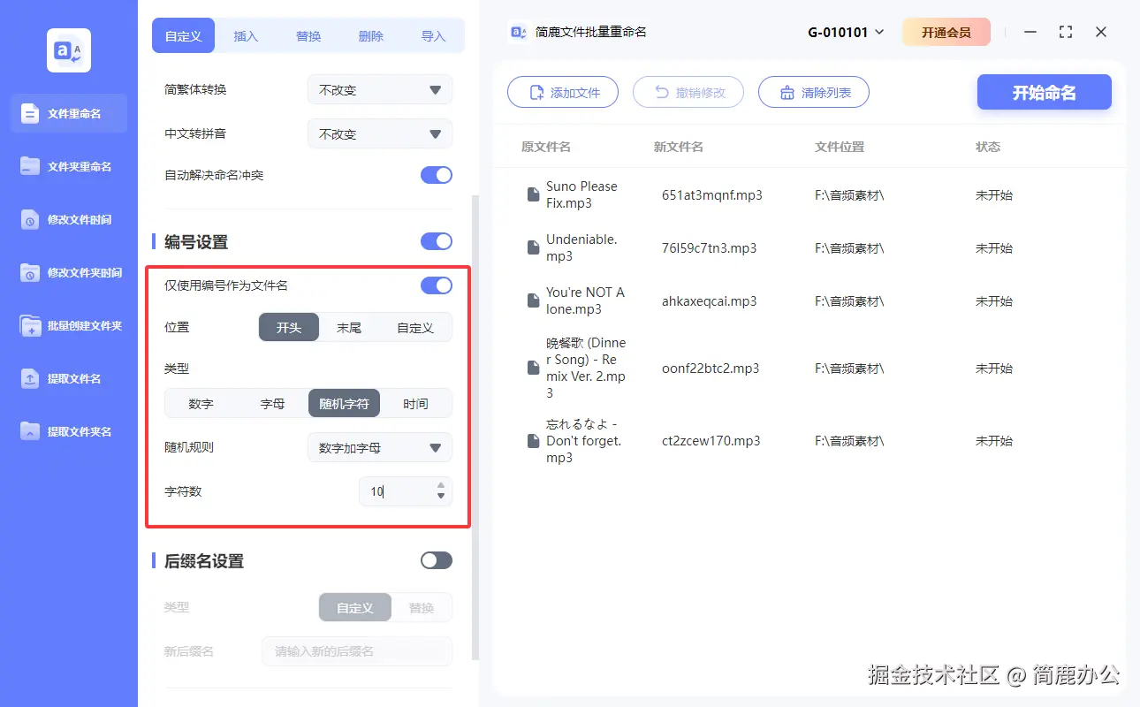Viewport: 1140px width, 707px height.
Task: Click the 开始命名 button
Action: pyautogui.click(x=1044, y=92)
